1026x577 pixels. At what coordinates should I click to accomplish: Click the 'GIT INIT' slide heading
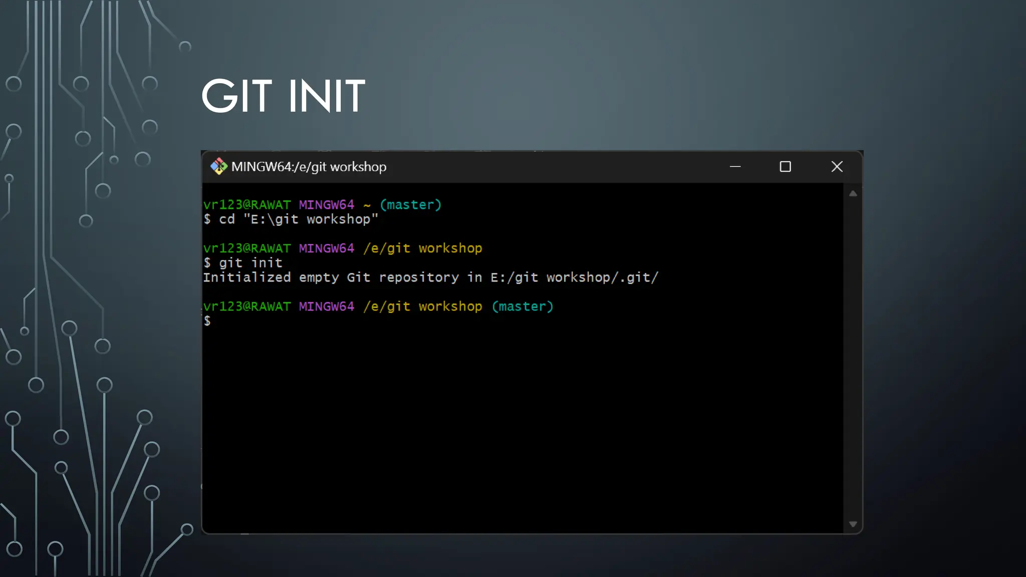(x=283, y=96)
